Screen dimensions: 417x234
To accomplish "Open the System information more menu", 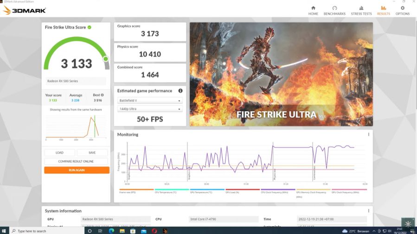I will pyautogui.click(x=368, y=211).
